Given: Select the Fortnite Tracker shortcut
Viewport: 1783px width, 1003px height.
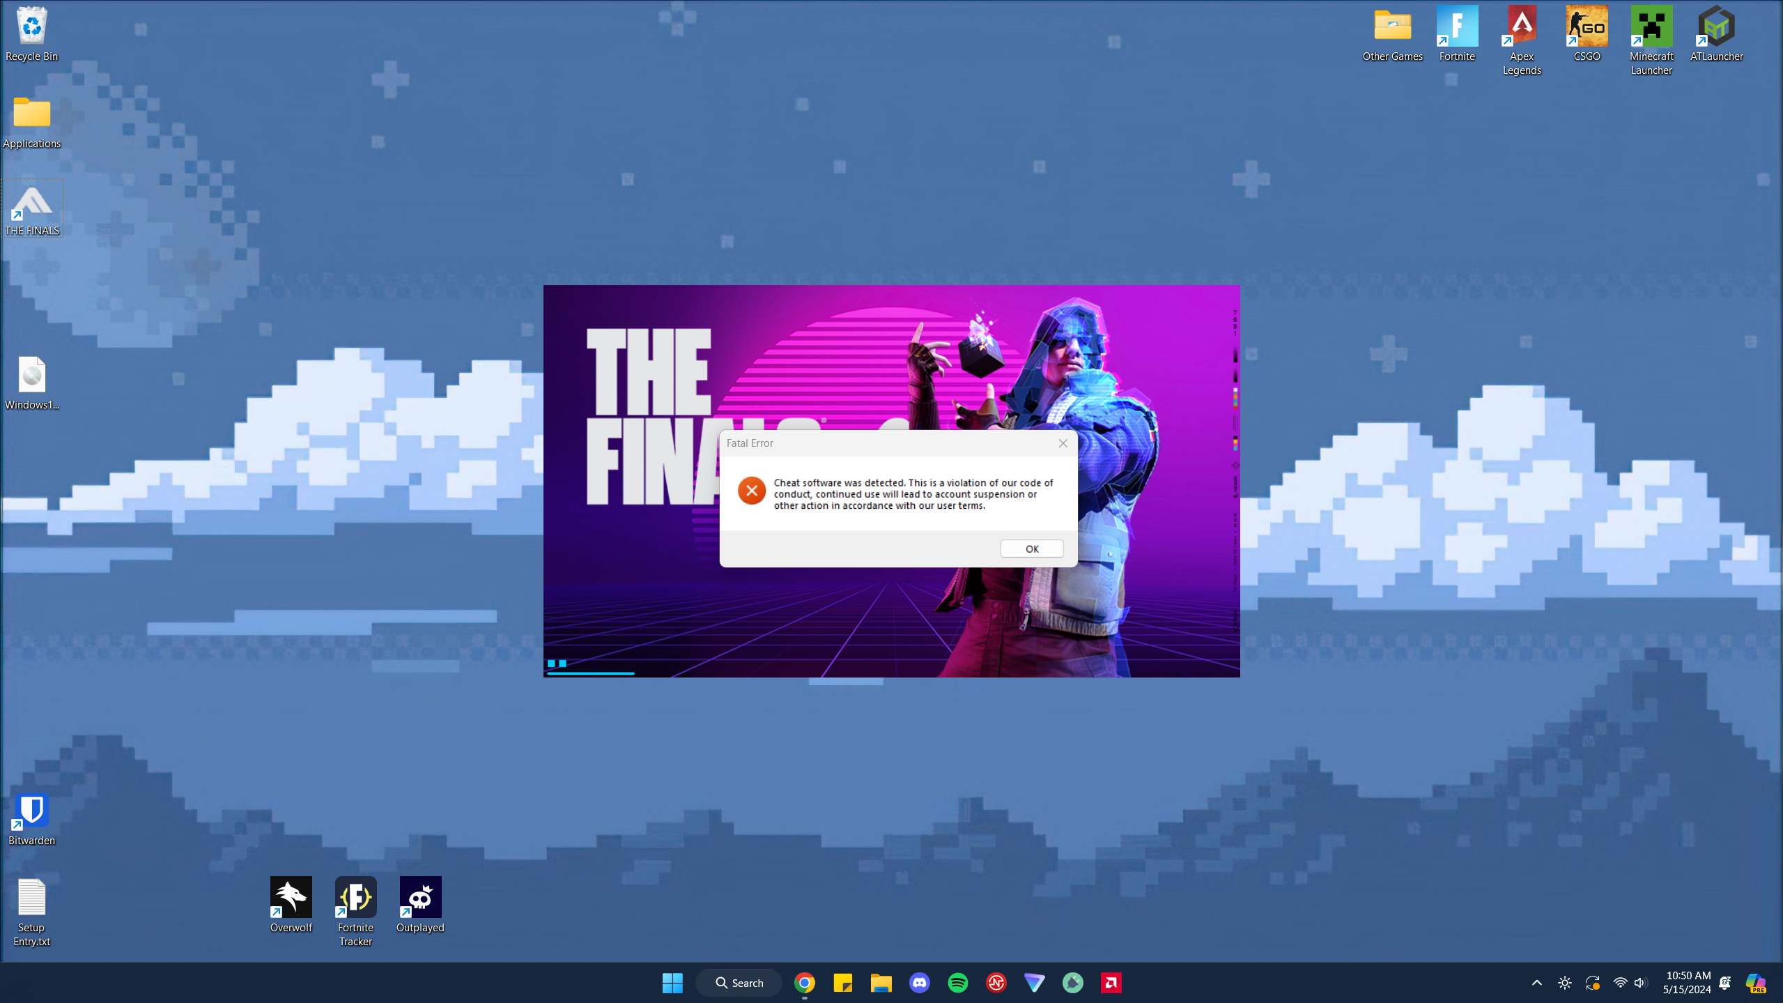Looking at the screenshot, I should [x=355, y=912].
